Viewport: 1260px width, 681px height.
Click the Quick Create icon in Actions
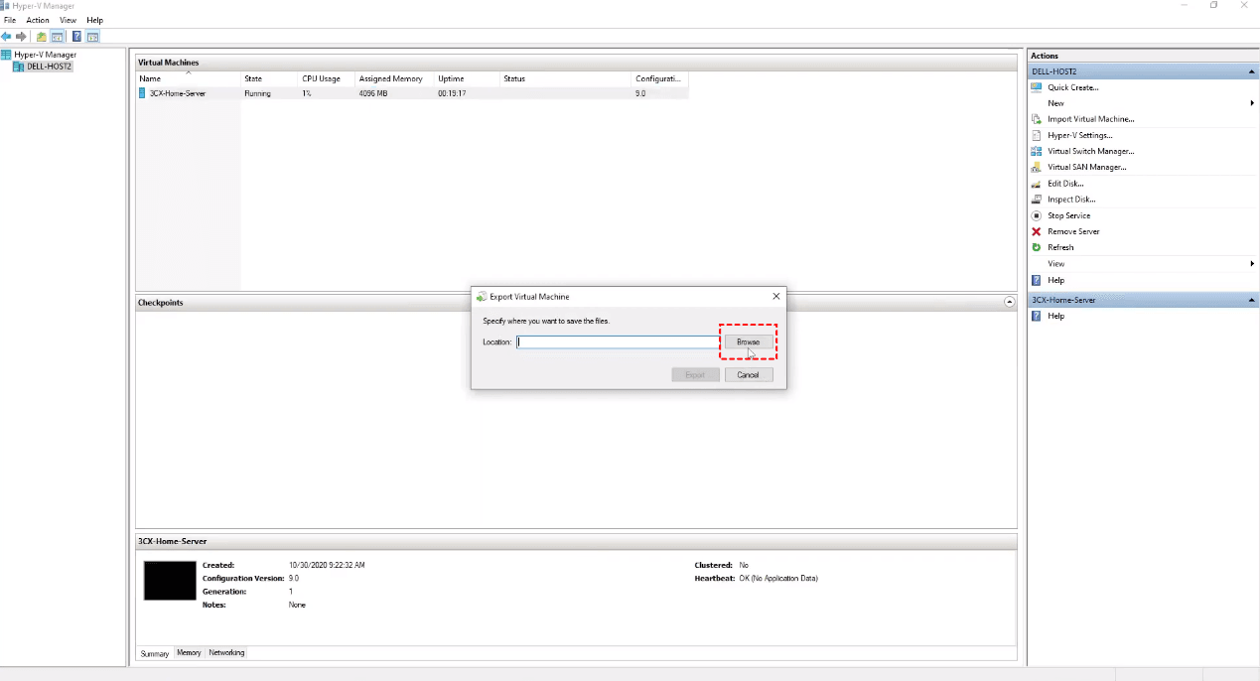pyautogui.click(x=1037, y=87)
